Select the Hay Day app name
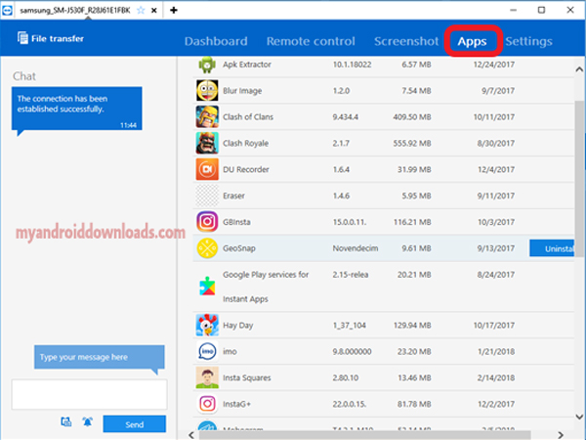Image resolution: width=586 pixels, height=440 pixels. coord(238,326)
